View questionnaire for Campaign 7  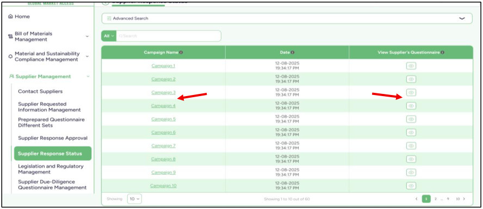[411, 145]
